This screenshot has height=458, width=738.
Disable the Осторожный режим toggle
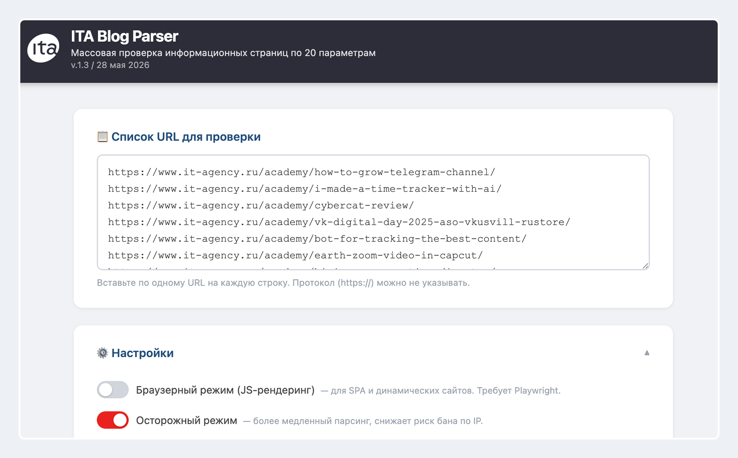point(113,420)
